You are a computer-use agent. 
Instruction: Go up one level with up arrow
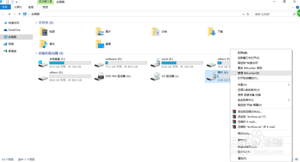pos(19,14)
